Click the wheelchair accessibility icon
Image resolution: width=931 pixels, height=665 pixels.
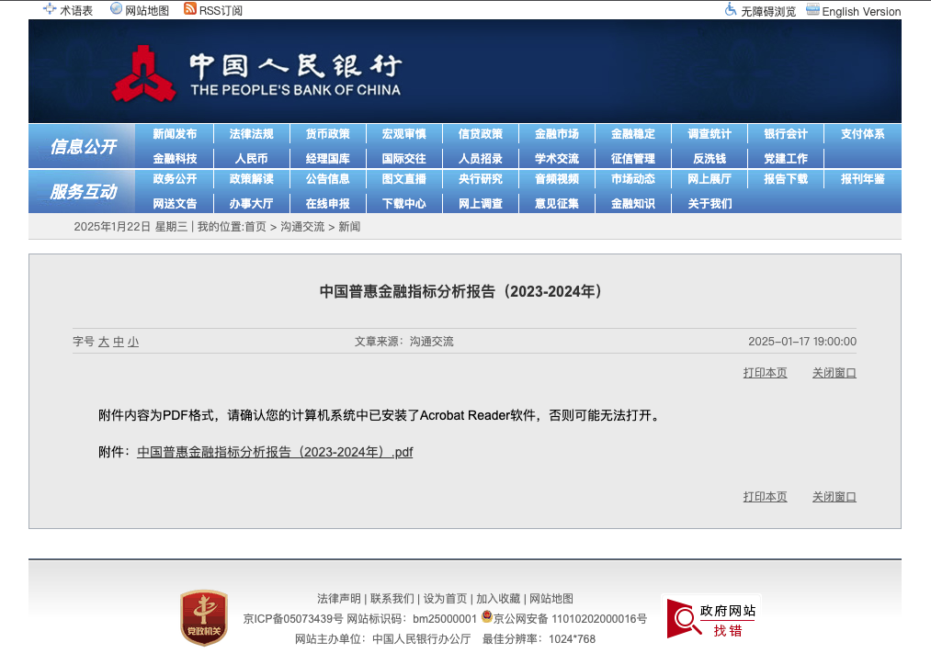tap(731, 9)
